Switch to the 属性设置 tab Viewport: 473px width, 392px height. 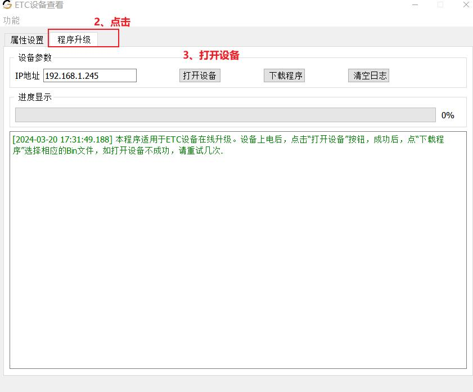click(27, 40)
